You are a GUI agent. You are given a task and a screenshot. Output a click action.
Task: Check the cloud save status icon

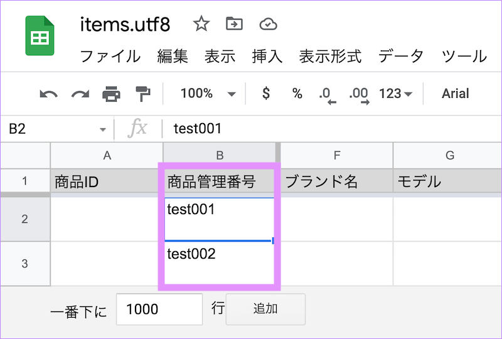coord(268,24)
